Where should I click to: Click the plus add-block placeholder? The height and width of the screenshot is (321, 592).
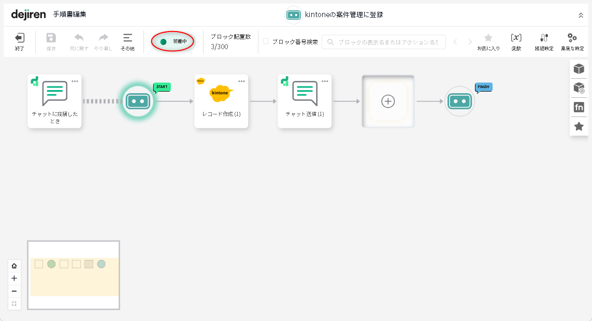[x=388, y=101]
